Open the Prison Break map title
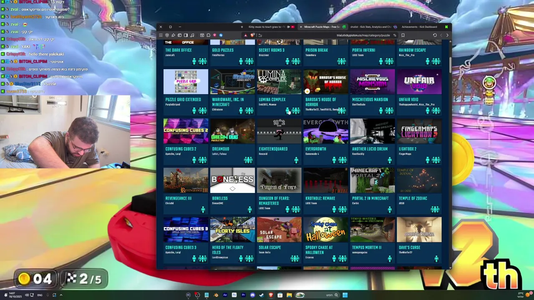Screen dimensions: 534x300 click(x=317, y=50)
